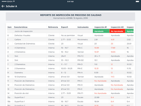Tap the WiFi signal icon
The height and width of the screenshot is (106, 141).
click(14, 1)
